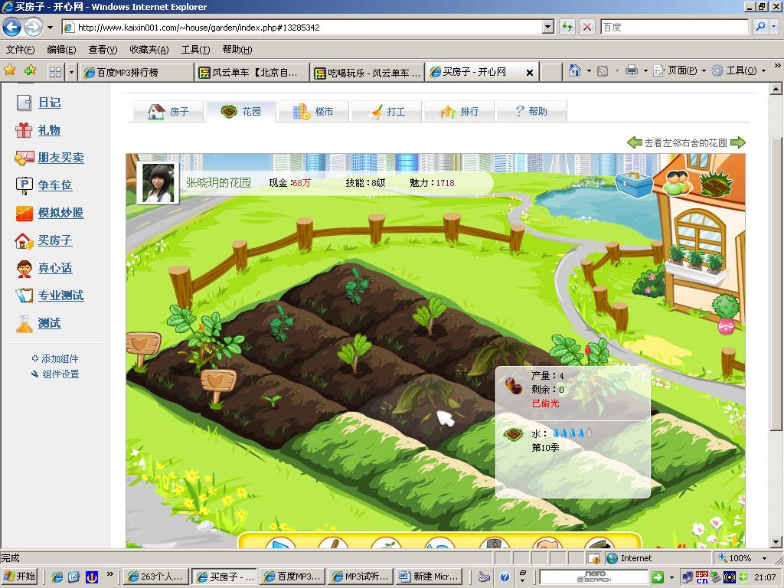Image resolution: width=784 pixels, height=588 pixels.
Task: Click the IE Home icon
Action: (575, 71)
